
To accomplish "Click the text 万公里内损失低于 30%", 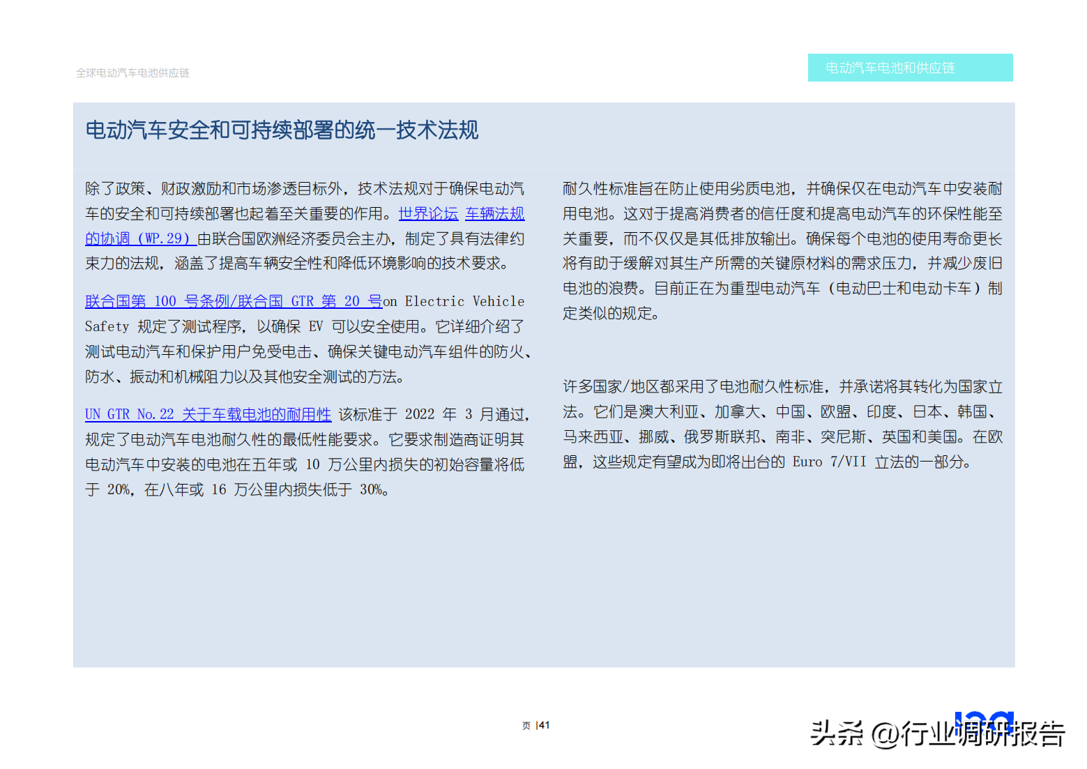I will [x=312, y=489].
